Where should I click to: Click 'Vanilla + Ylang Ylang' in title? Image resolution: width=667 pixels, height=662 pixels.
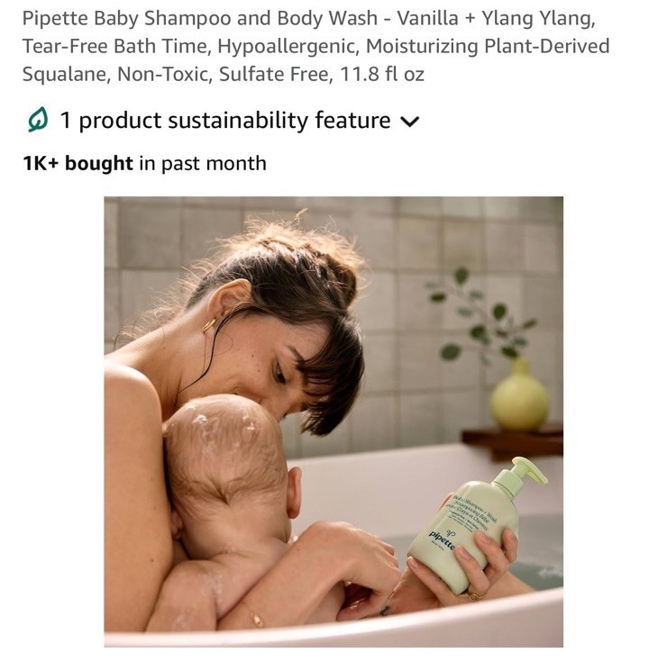tap(496, 19)
